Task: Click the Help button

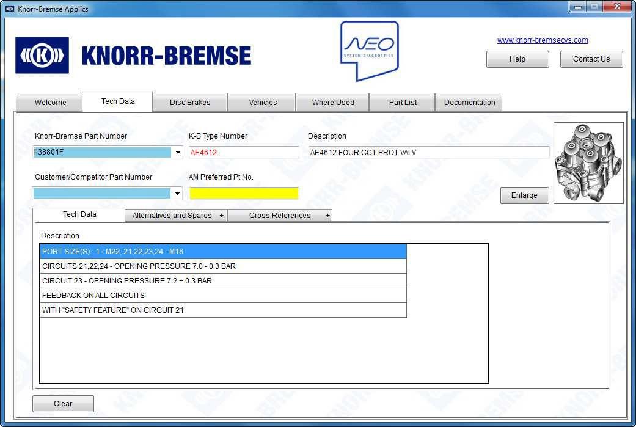Action: pyautogui.click(x=517, y=59)
